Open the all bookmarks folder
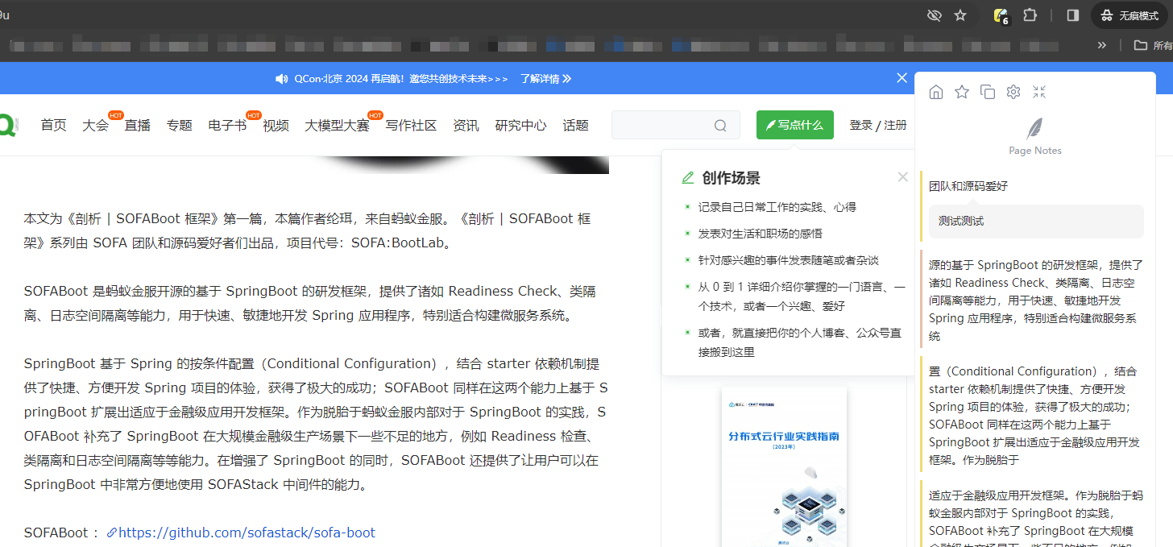The height and width of the screenshot is (547, 1173). pos(1152,45)
